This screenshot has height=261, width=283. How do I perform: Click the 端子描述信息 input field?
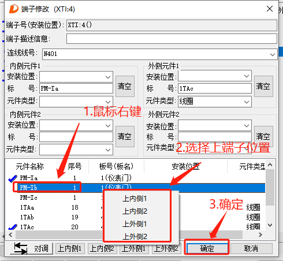point(172,39)
